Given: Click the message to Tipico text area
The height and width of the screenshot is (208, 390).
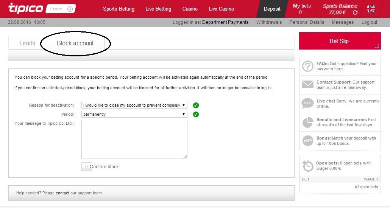Looking at the screenshot, I should tap(134, 139).
